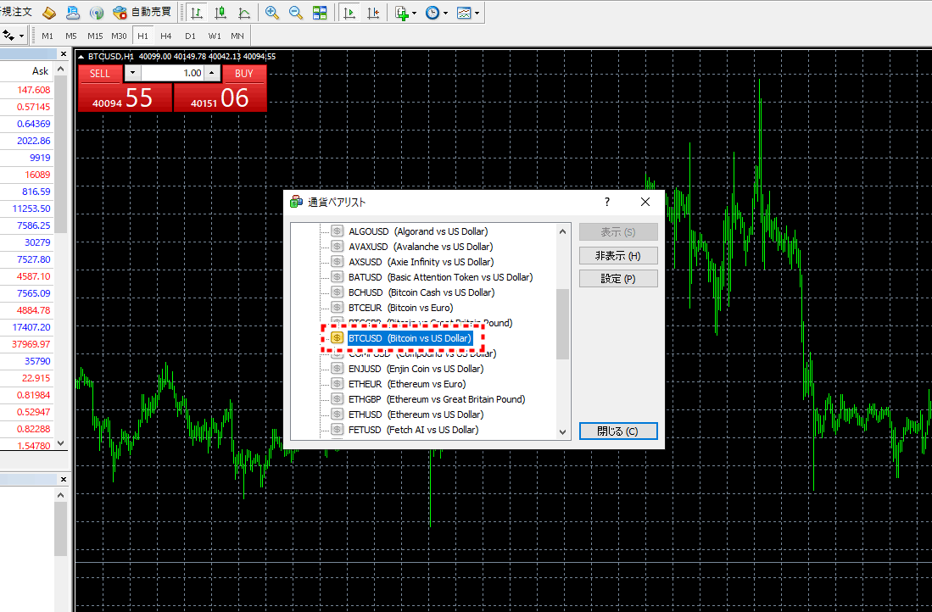Select the M5 timeframe
Viewport: 932px width, 612px height.
coord(71,36)
